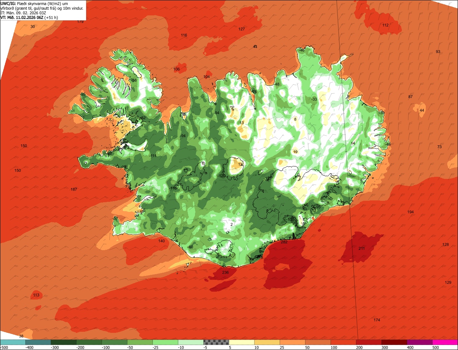The height and width of the screenshot is (350, 458).
Task: Click the map value 41 north of Iceland
Action: click(x=255, y=47)
